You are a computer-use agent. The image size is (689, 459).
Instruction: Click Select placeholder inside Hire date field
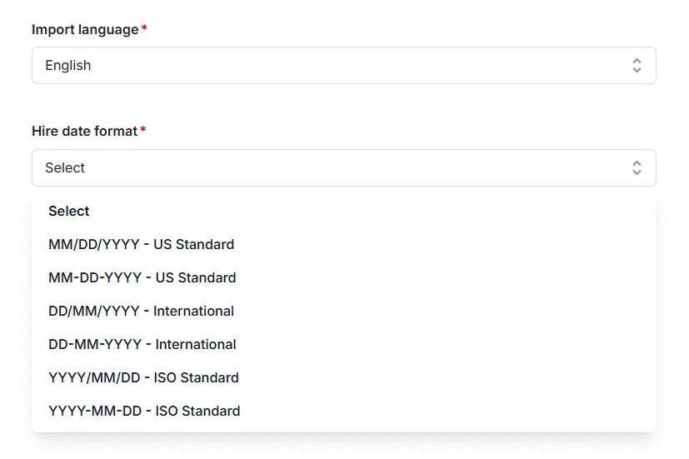[65, 168]
